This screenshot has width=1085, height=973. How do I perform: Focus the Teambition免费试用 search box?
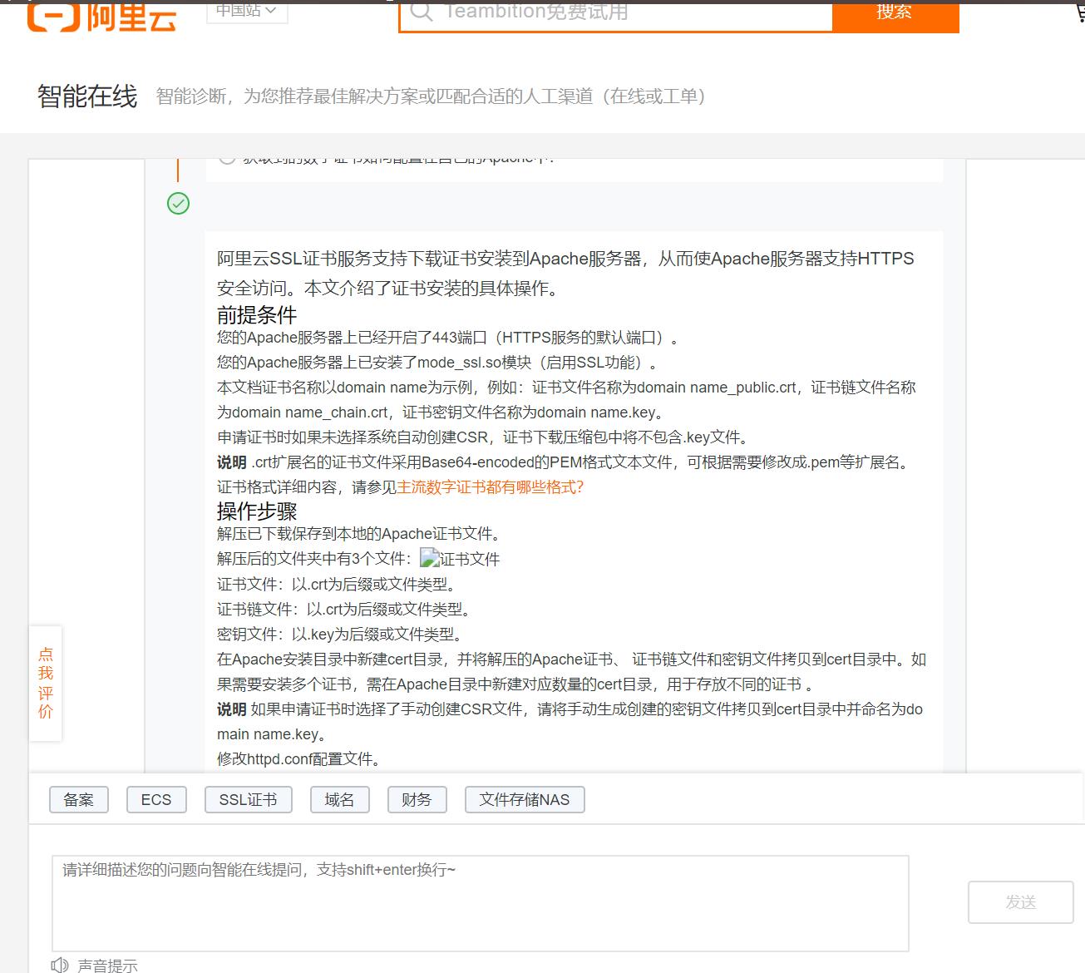[616, 15]
